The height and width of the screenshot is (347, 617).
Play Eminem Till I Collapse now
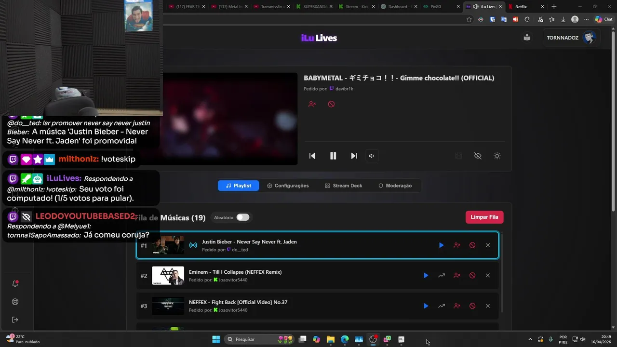tap(426, 276)
